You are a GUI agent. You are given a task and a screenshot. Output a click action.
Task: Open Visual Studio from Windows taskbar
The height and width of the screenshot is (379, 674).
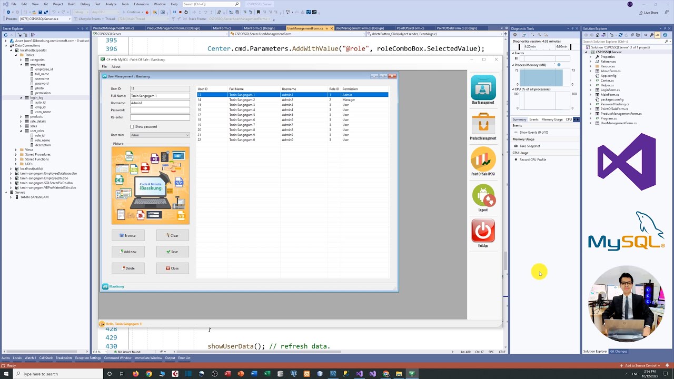coord(359,374)
